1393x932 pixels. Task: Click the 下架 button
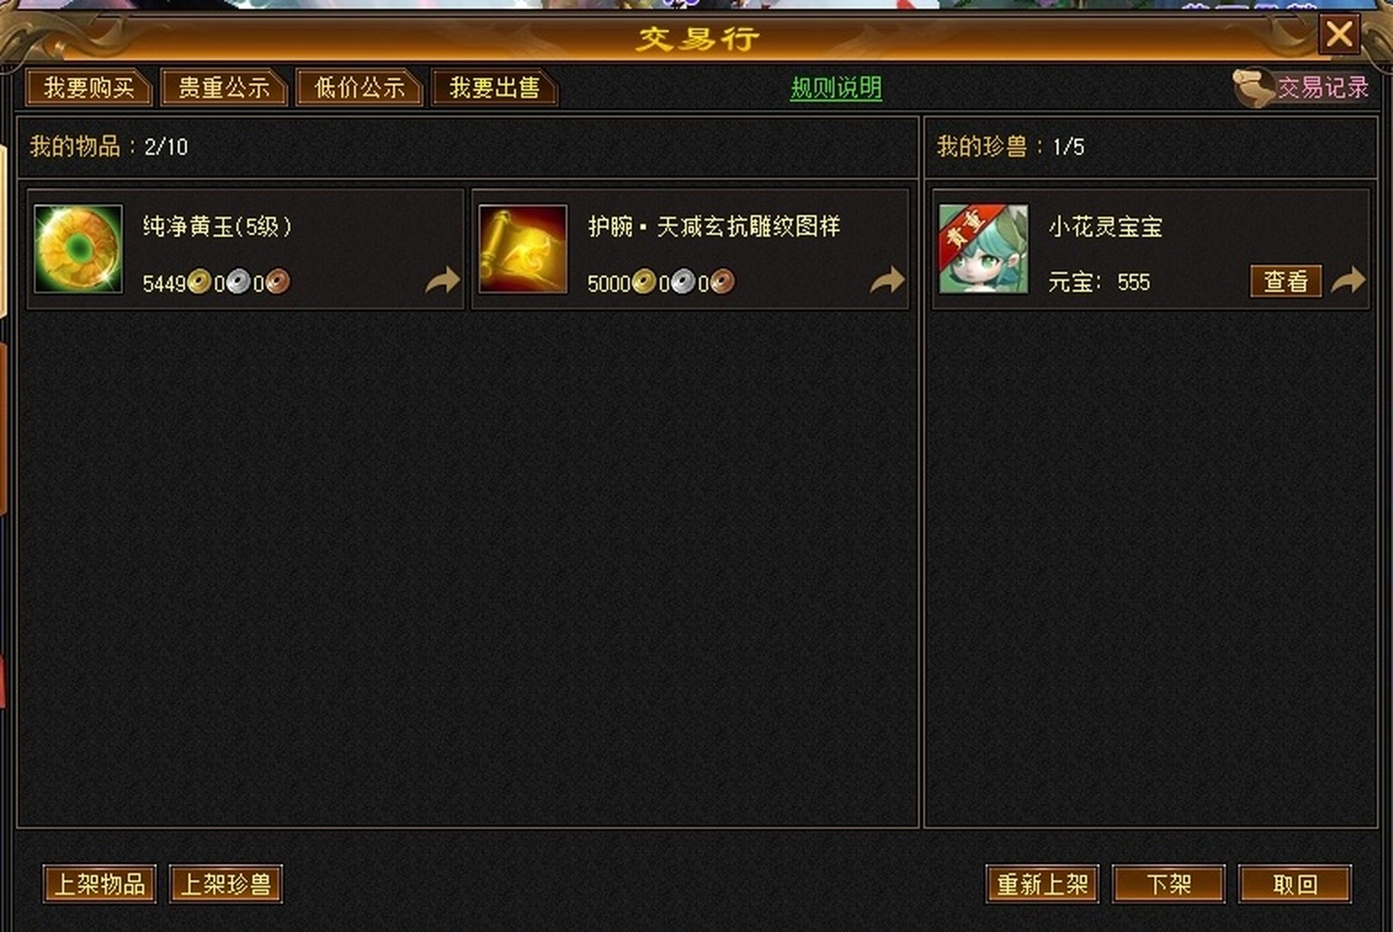tap(1169, 884)
